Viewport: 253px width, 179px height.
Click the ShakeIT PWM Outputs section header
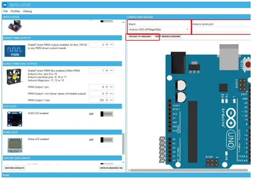(62, 38)
